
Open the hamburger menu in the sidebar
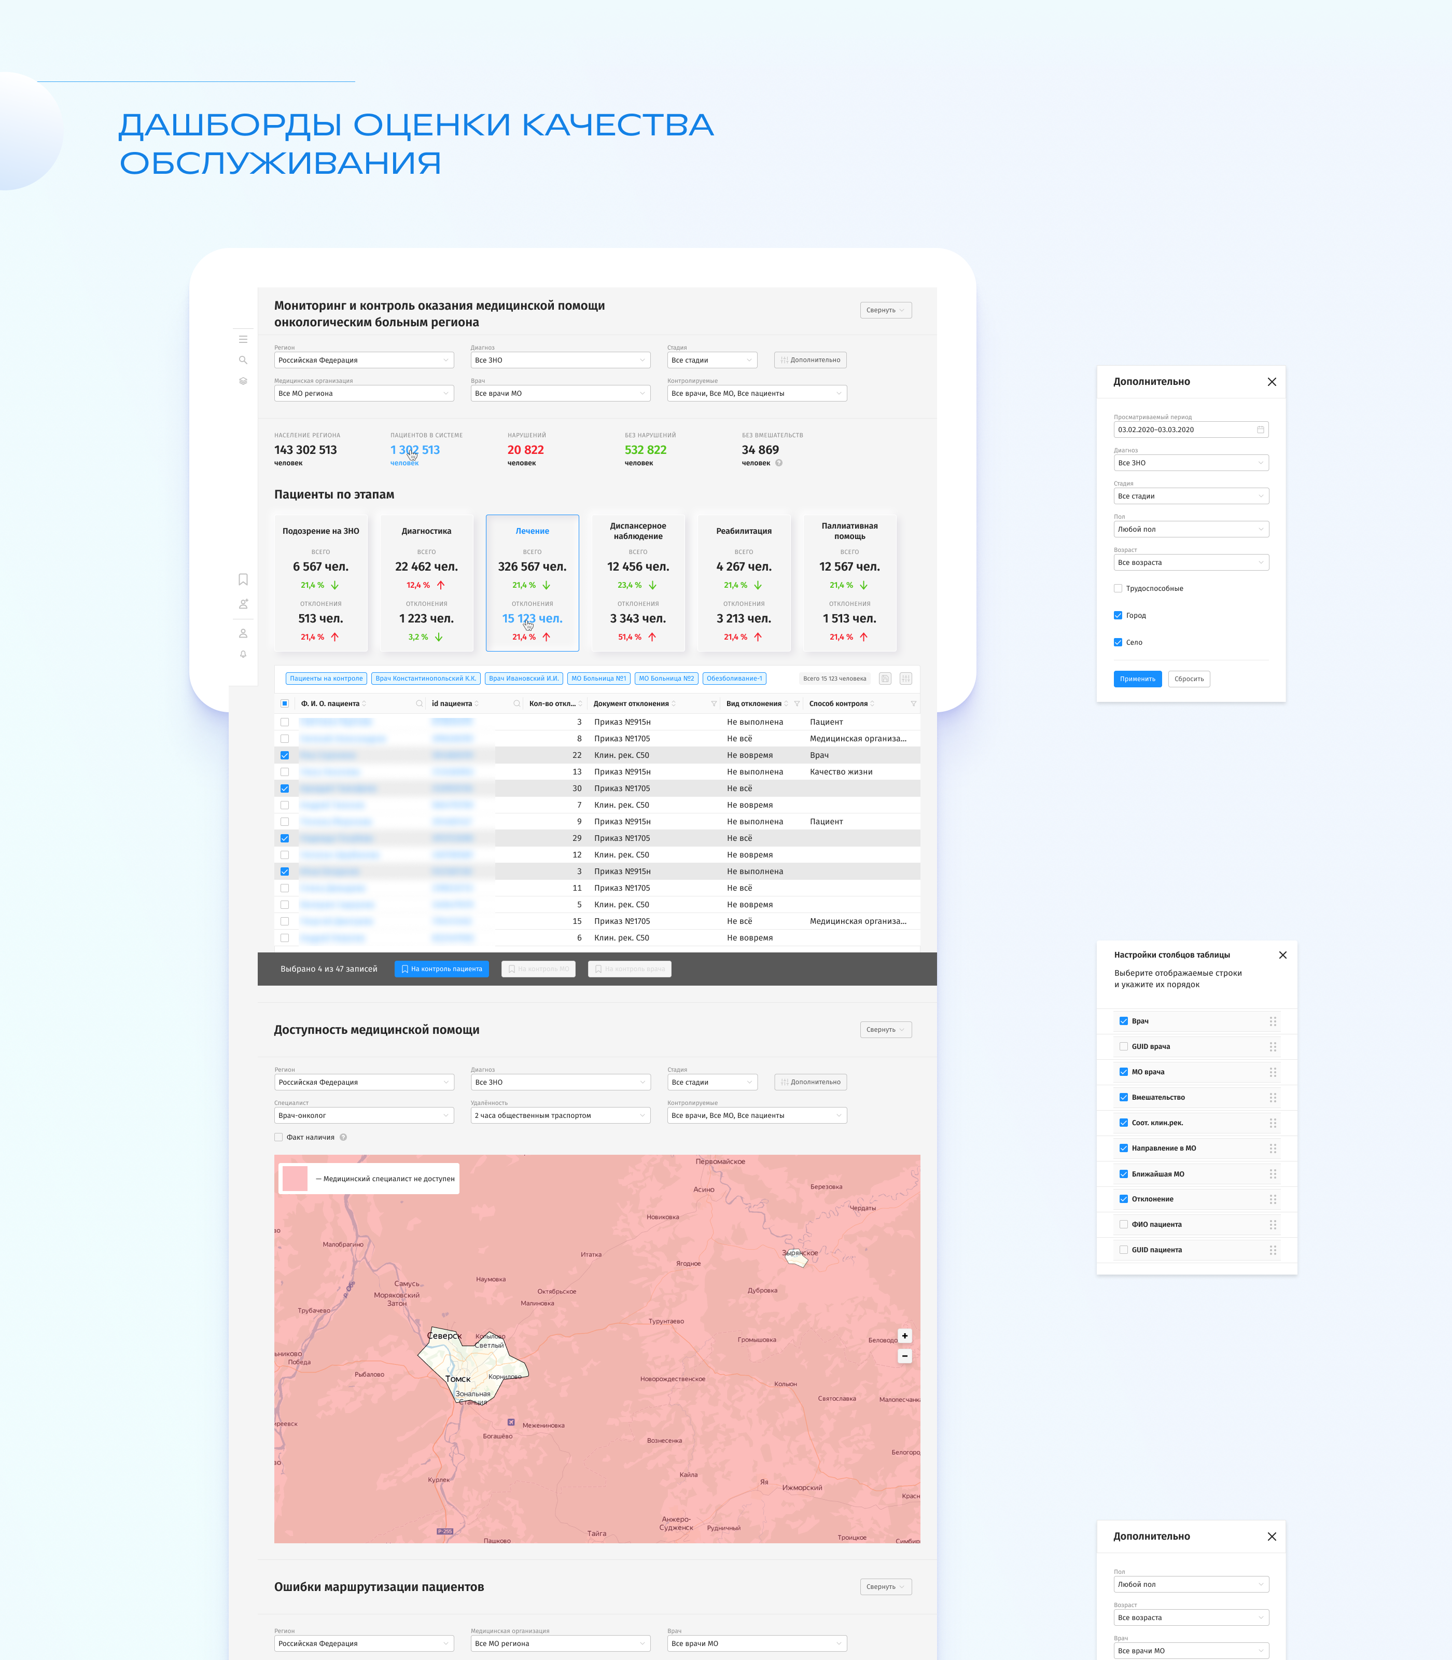243,340
